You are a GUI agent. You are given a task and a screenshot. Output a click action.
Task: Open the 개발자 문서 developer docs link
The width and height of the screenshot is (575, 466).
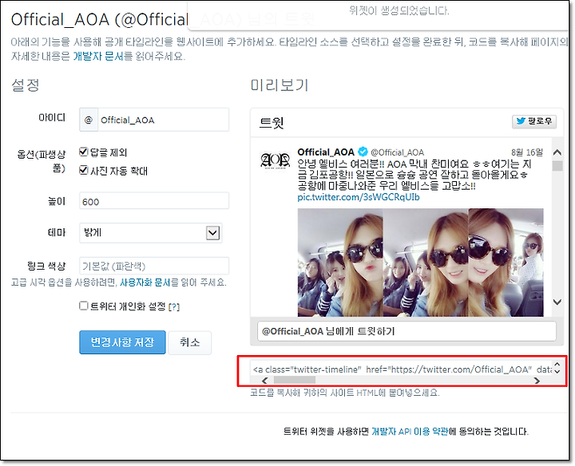click(98, 57)
